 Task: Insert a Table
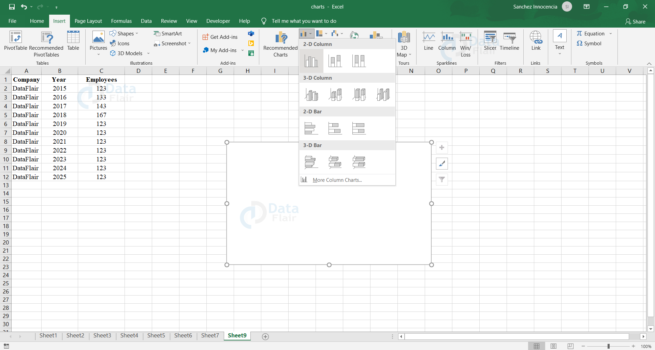click(x=73, y=41)
